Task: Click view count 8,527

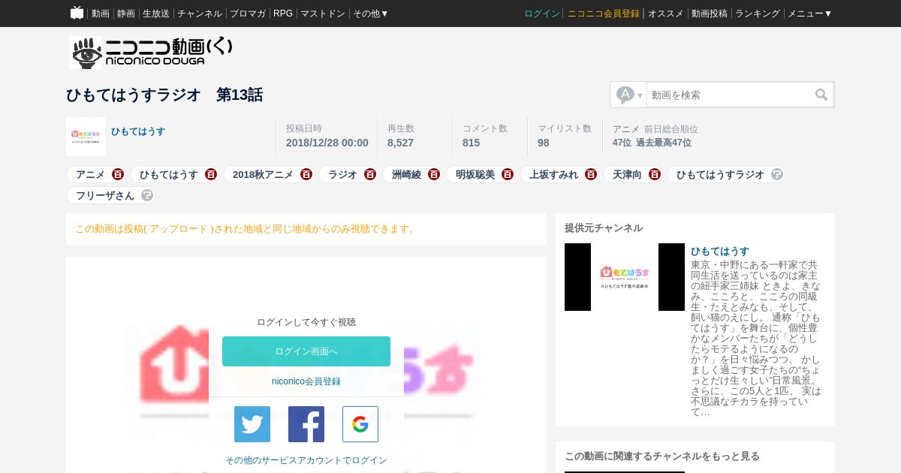Action: point(400,143)
